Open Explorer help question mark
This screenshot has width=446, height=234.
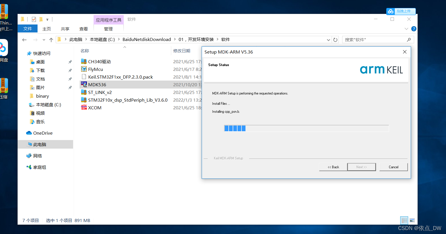414,29
